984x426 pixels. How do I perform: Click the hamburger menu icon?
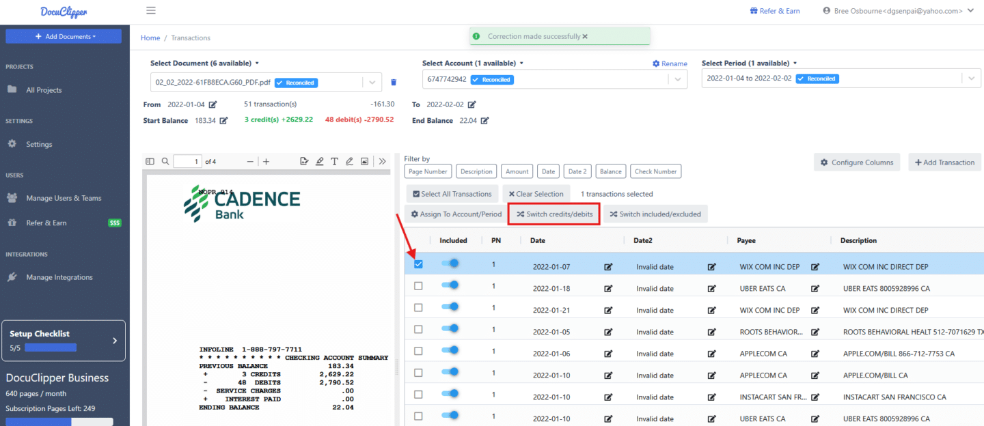click(x=151, y=10)
